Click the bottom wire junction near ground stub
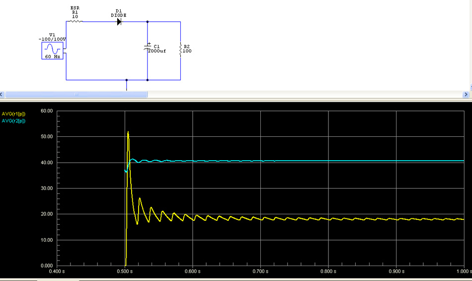Viewport: 472px width, 281px height. (x=127, y=80)
